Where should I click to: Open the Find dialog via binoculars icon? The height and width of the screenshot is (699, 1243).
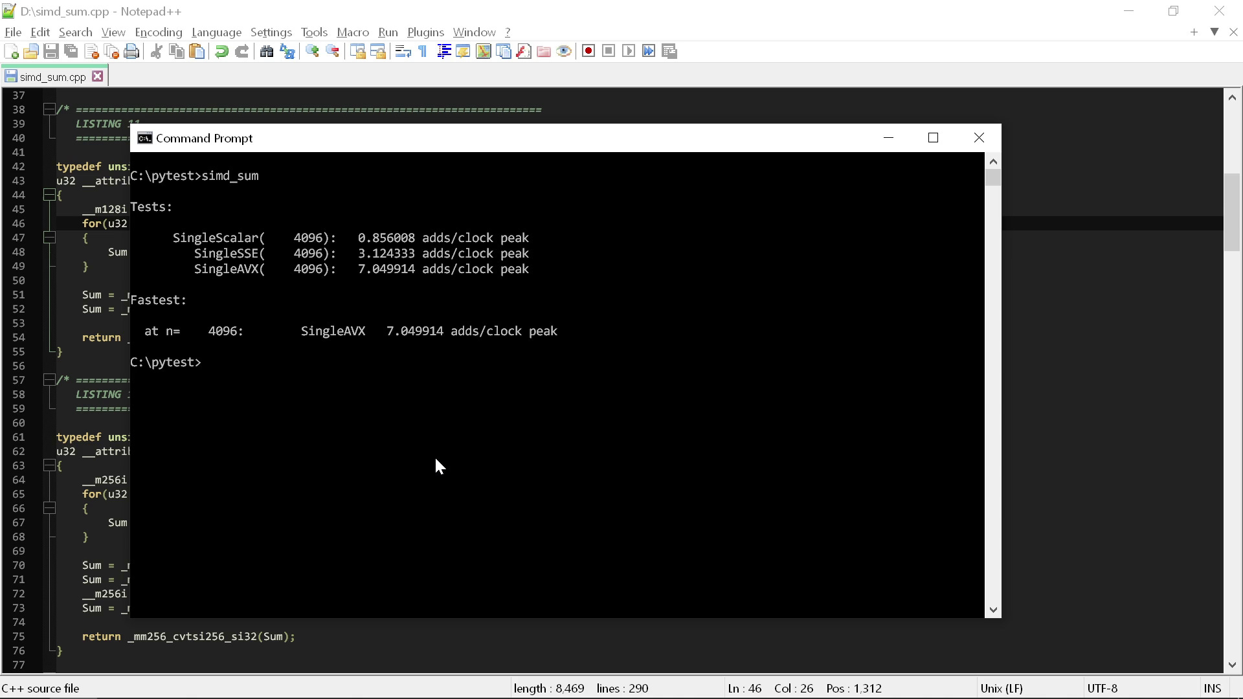pos(267,51)
